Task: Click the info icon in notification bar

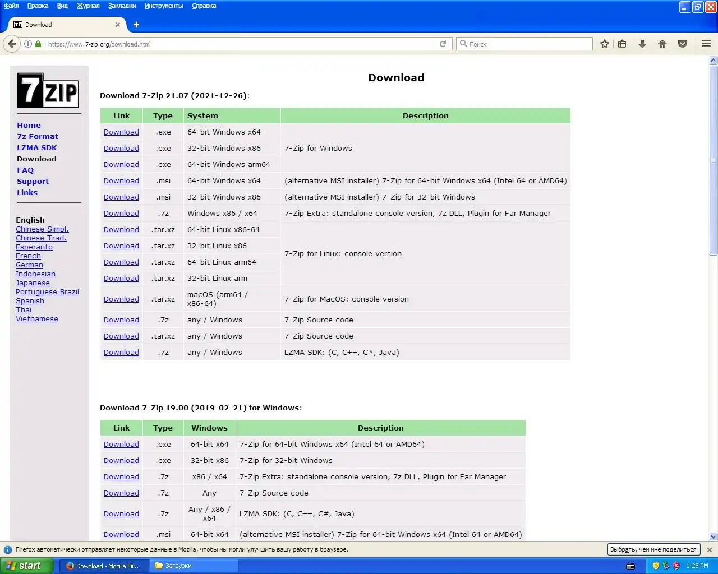Action: (x=8, y=550)
